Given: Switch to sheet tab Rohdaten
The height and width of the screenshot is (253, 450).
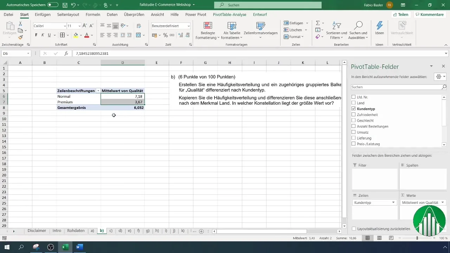Looking at the screenshot, I should (76, 231).
